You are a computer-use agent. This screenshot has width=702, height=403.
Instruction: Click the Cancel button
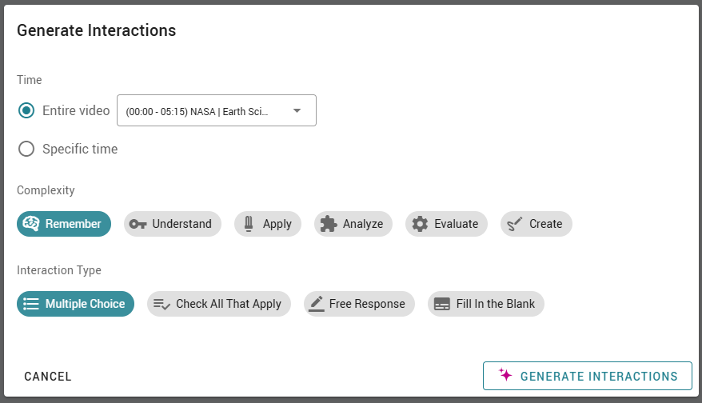48,376
